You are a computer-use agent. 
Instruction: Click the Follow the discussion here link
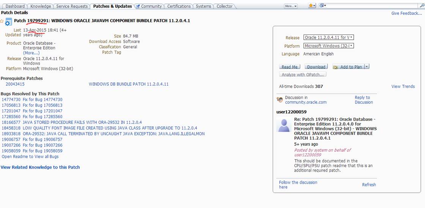[298, 185]
